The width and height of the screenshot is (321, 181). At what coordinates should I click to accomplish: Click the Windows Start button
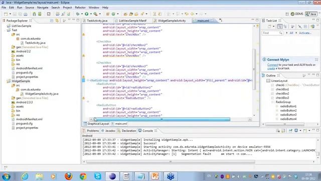pos(6,176)
